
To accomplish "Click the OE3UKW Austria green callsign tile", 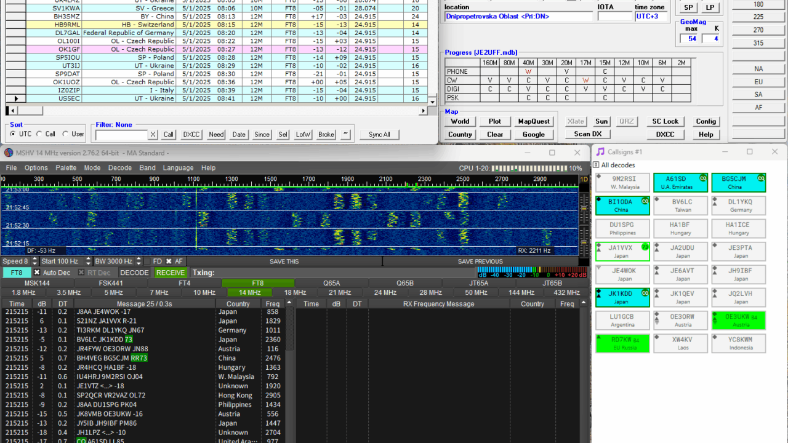I will pos(739,321).
